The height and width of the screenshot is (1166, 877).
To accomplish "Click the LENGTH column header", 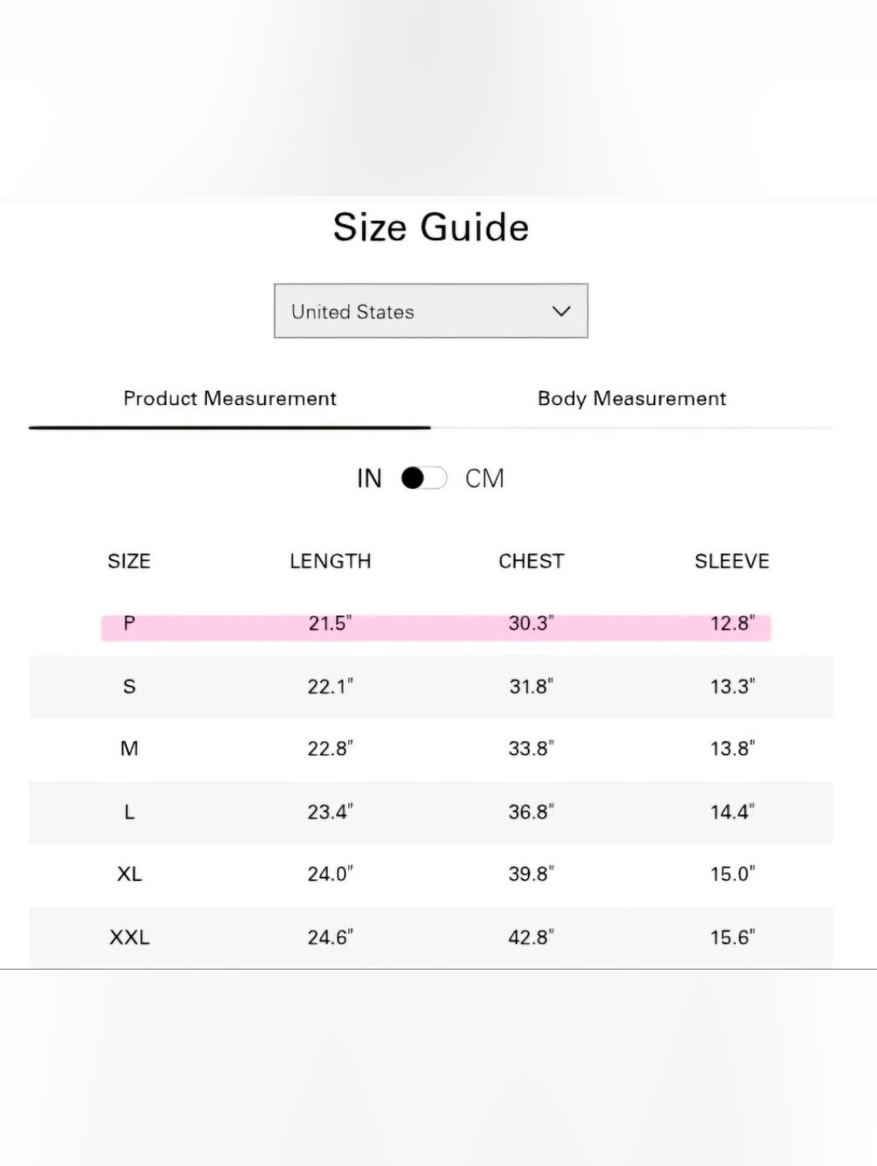I will point(331,561).
